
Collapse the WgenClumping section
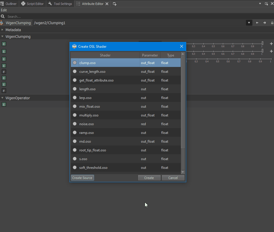click(2, 36)
